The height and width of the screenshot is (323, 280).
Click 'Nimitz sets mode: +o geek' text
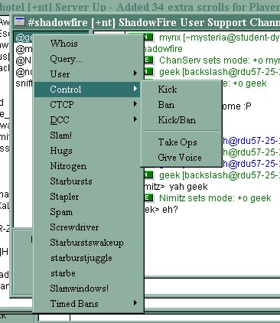(x=215, y=198)
